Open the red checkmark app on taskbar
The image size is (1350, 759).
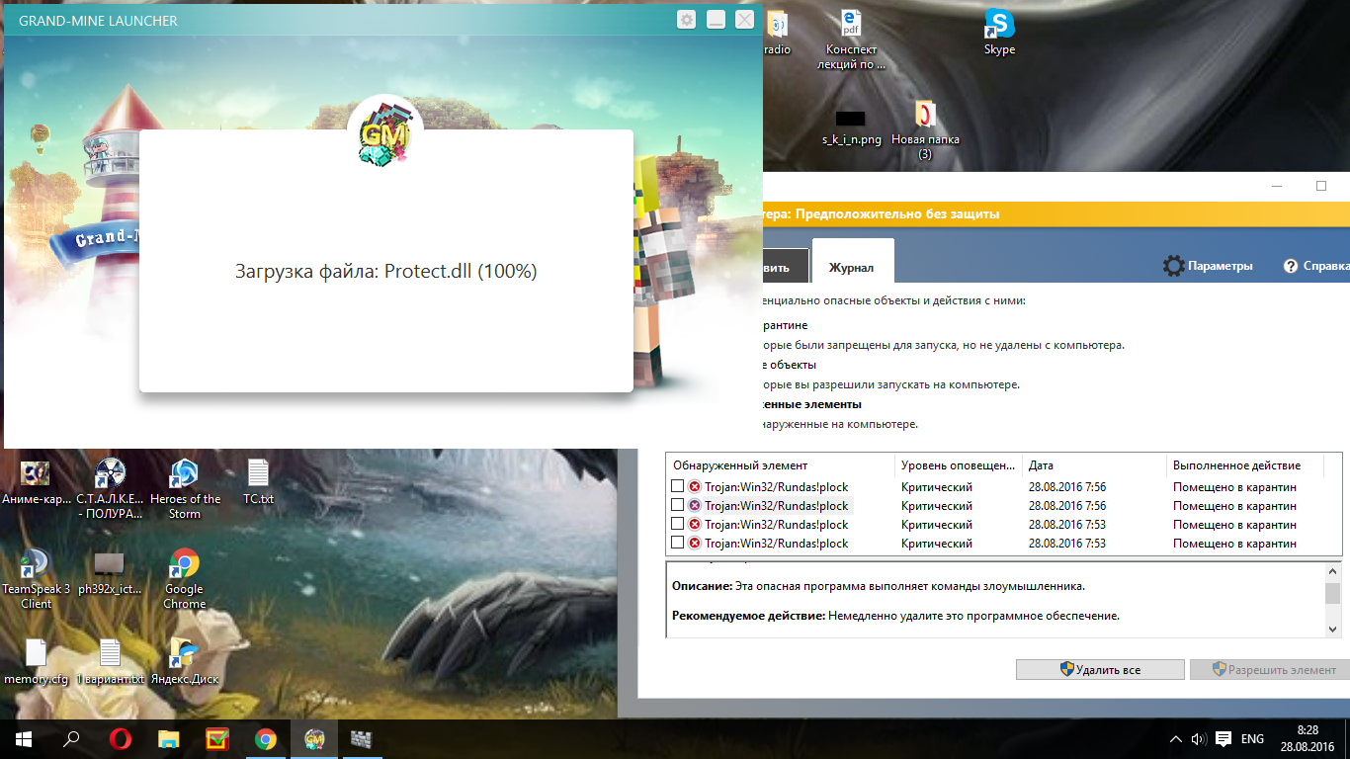pos(217,738)
